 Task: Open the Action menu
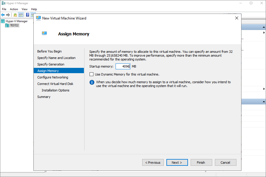coord(14,9)
